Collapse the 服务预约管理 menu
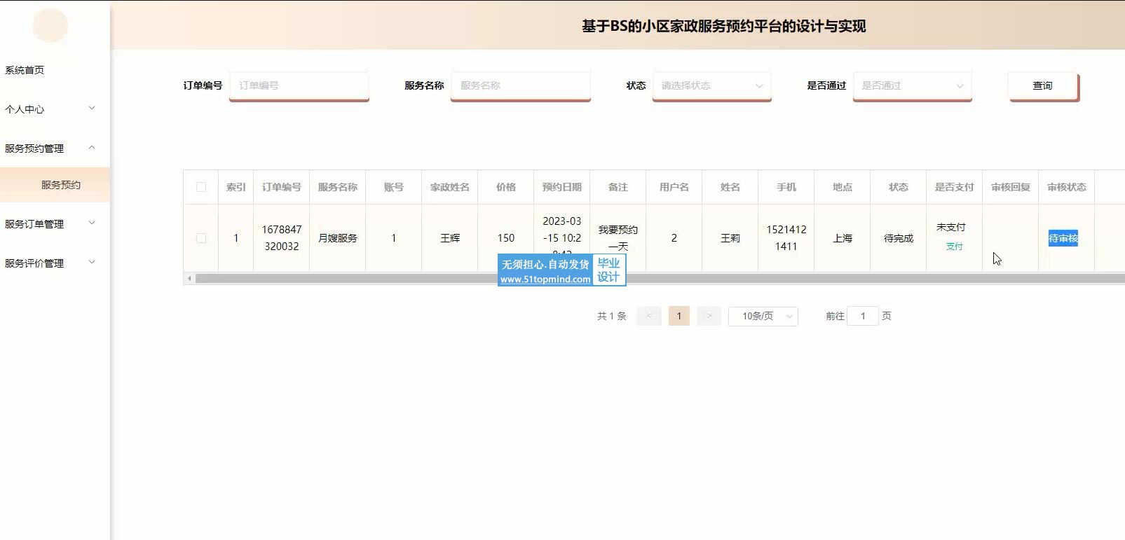Image resolution: width=1125 pixels, height=540 pixels. click(x=49, y=148)
